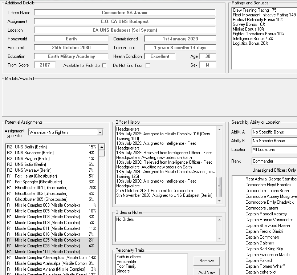Click the Orders or Notes scroll down arrow
Image resolution: width=297 pixels, height=275 pixels.
pos(219,238)
